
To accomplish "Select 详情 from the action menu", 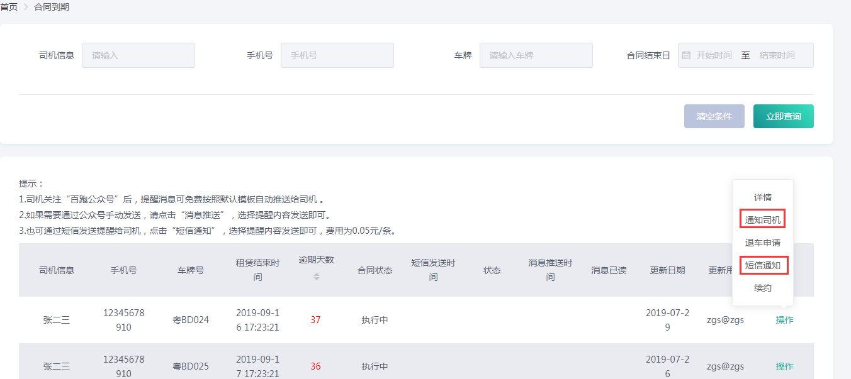I will tap(763, 197).
